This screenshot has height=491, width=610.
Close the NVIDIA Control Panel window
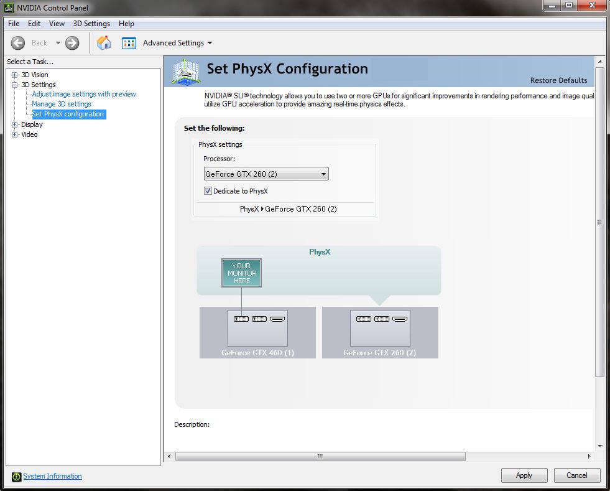592,5
